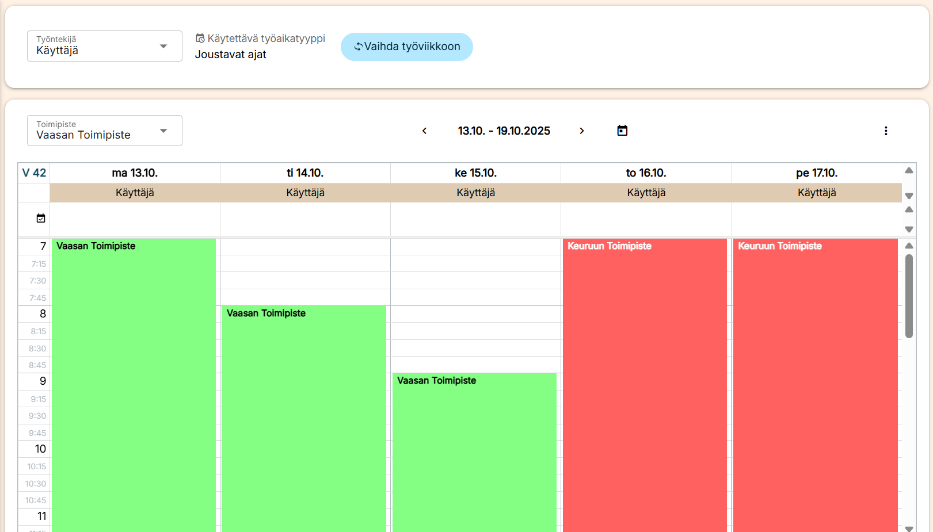Click the up arrow of the all-day row
The width and height of the screenshot is (933, 532).
click(909, 210)
